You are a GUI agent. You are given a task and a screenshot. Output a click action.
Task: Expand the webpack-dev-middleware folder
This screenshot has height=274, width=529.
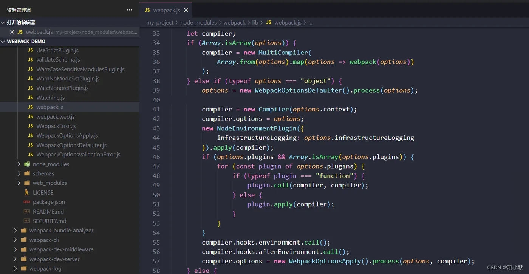pos(15,249)
